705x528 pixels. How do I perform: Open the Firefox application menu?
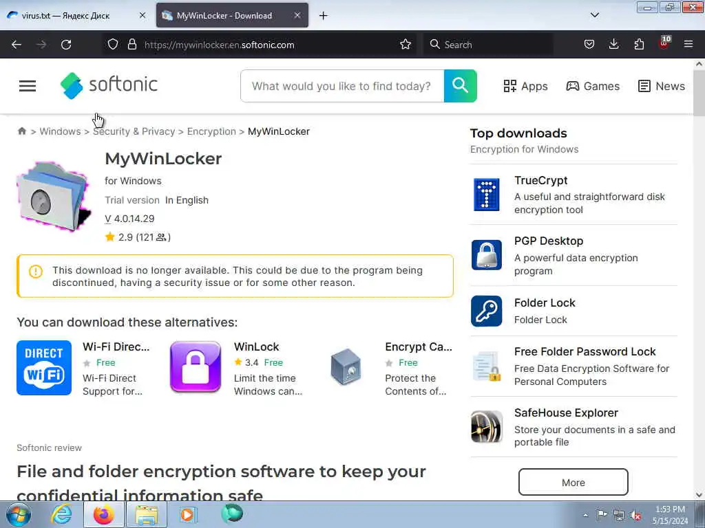[x=688, y=45]
